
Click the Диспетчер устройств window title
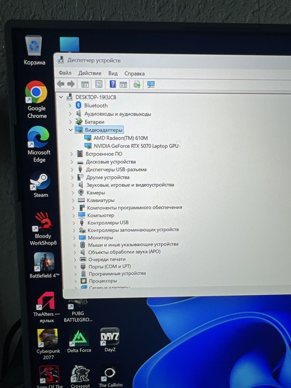[94, 60]
